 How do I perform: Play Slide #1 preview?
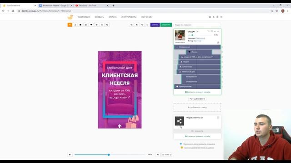(x=197, y=32)
